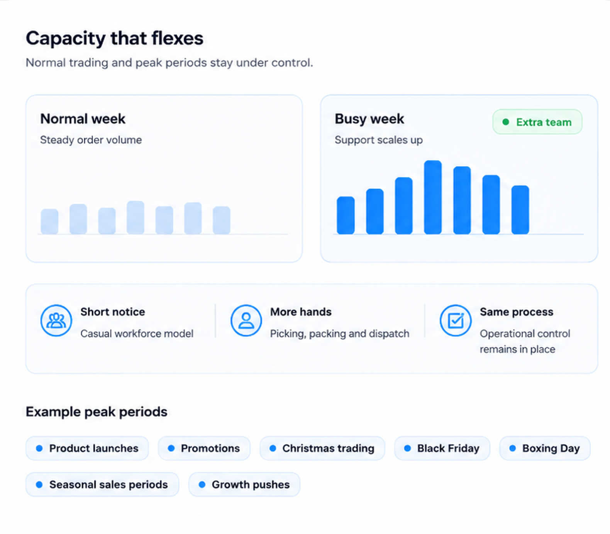Select the Promotions chip

tap(204, 448)
